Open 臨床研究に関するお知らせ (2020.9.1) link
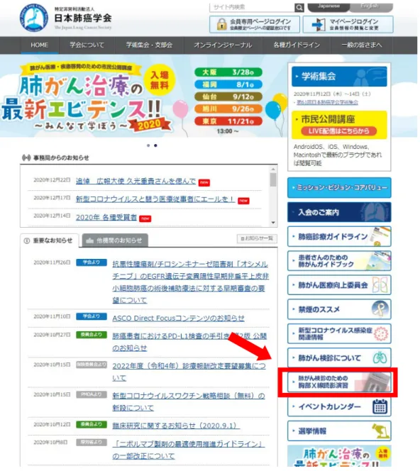 [x=176, y=426]
